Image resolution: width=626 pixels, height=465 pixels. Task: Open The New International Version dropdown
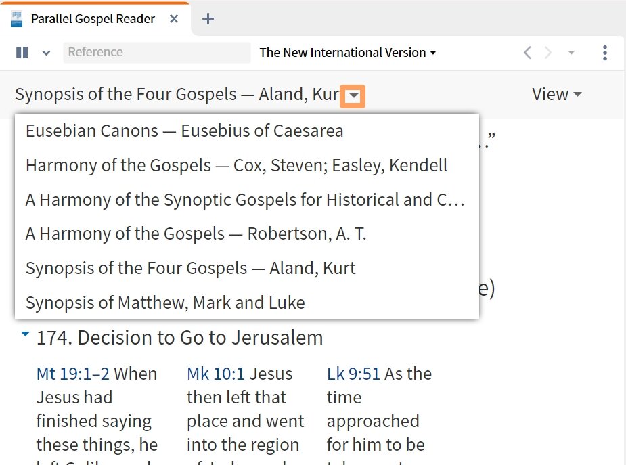coord(348,53)
